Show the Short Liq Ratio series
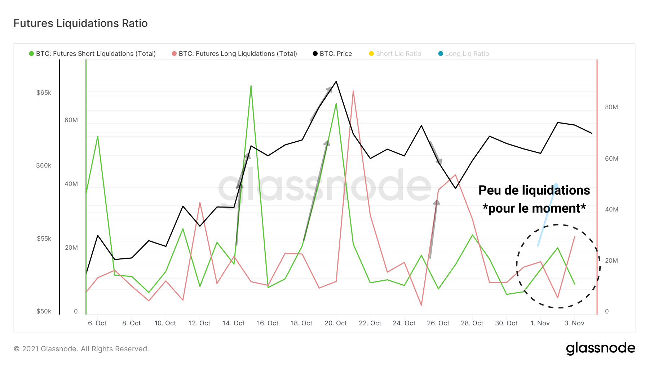The width and height of the screenshot is (649, 365). click(x=398, y=54)
